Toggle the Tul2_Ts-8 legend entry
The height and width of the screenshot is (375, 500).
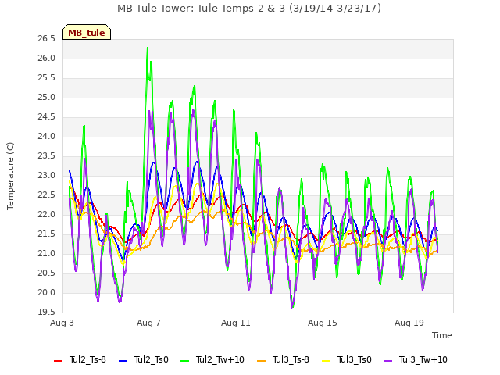pos(80,360)
